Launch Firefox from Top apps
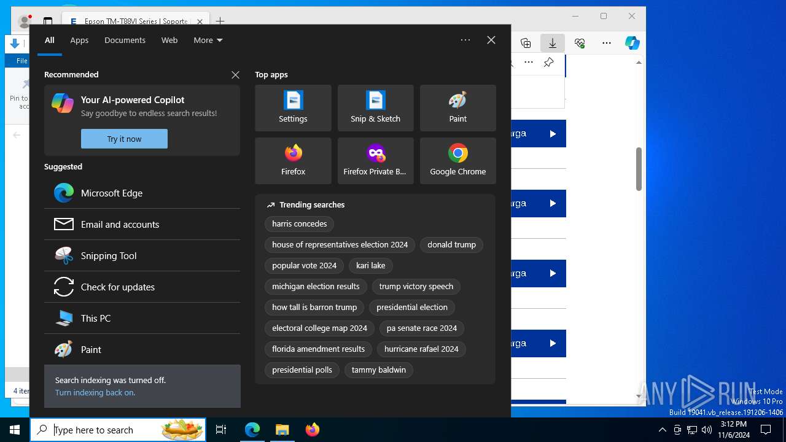 pos(293,161)
